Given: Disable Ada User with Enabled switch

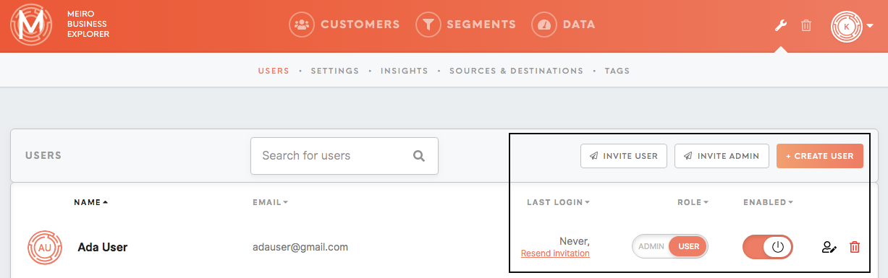Looking at the screenshot, I should coord(768,246).
